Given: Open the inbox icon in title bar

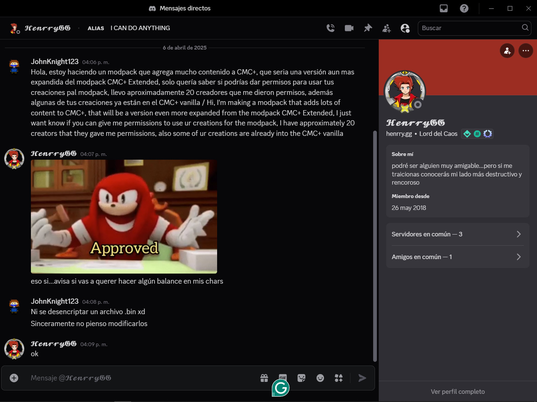Looking at the screenshot, I should tap(444, 9).
